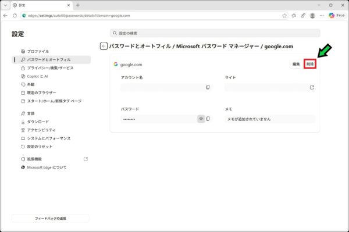Open ダウンロード settings section
349x232 pixels.
51,122
